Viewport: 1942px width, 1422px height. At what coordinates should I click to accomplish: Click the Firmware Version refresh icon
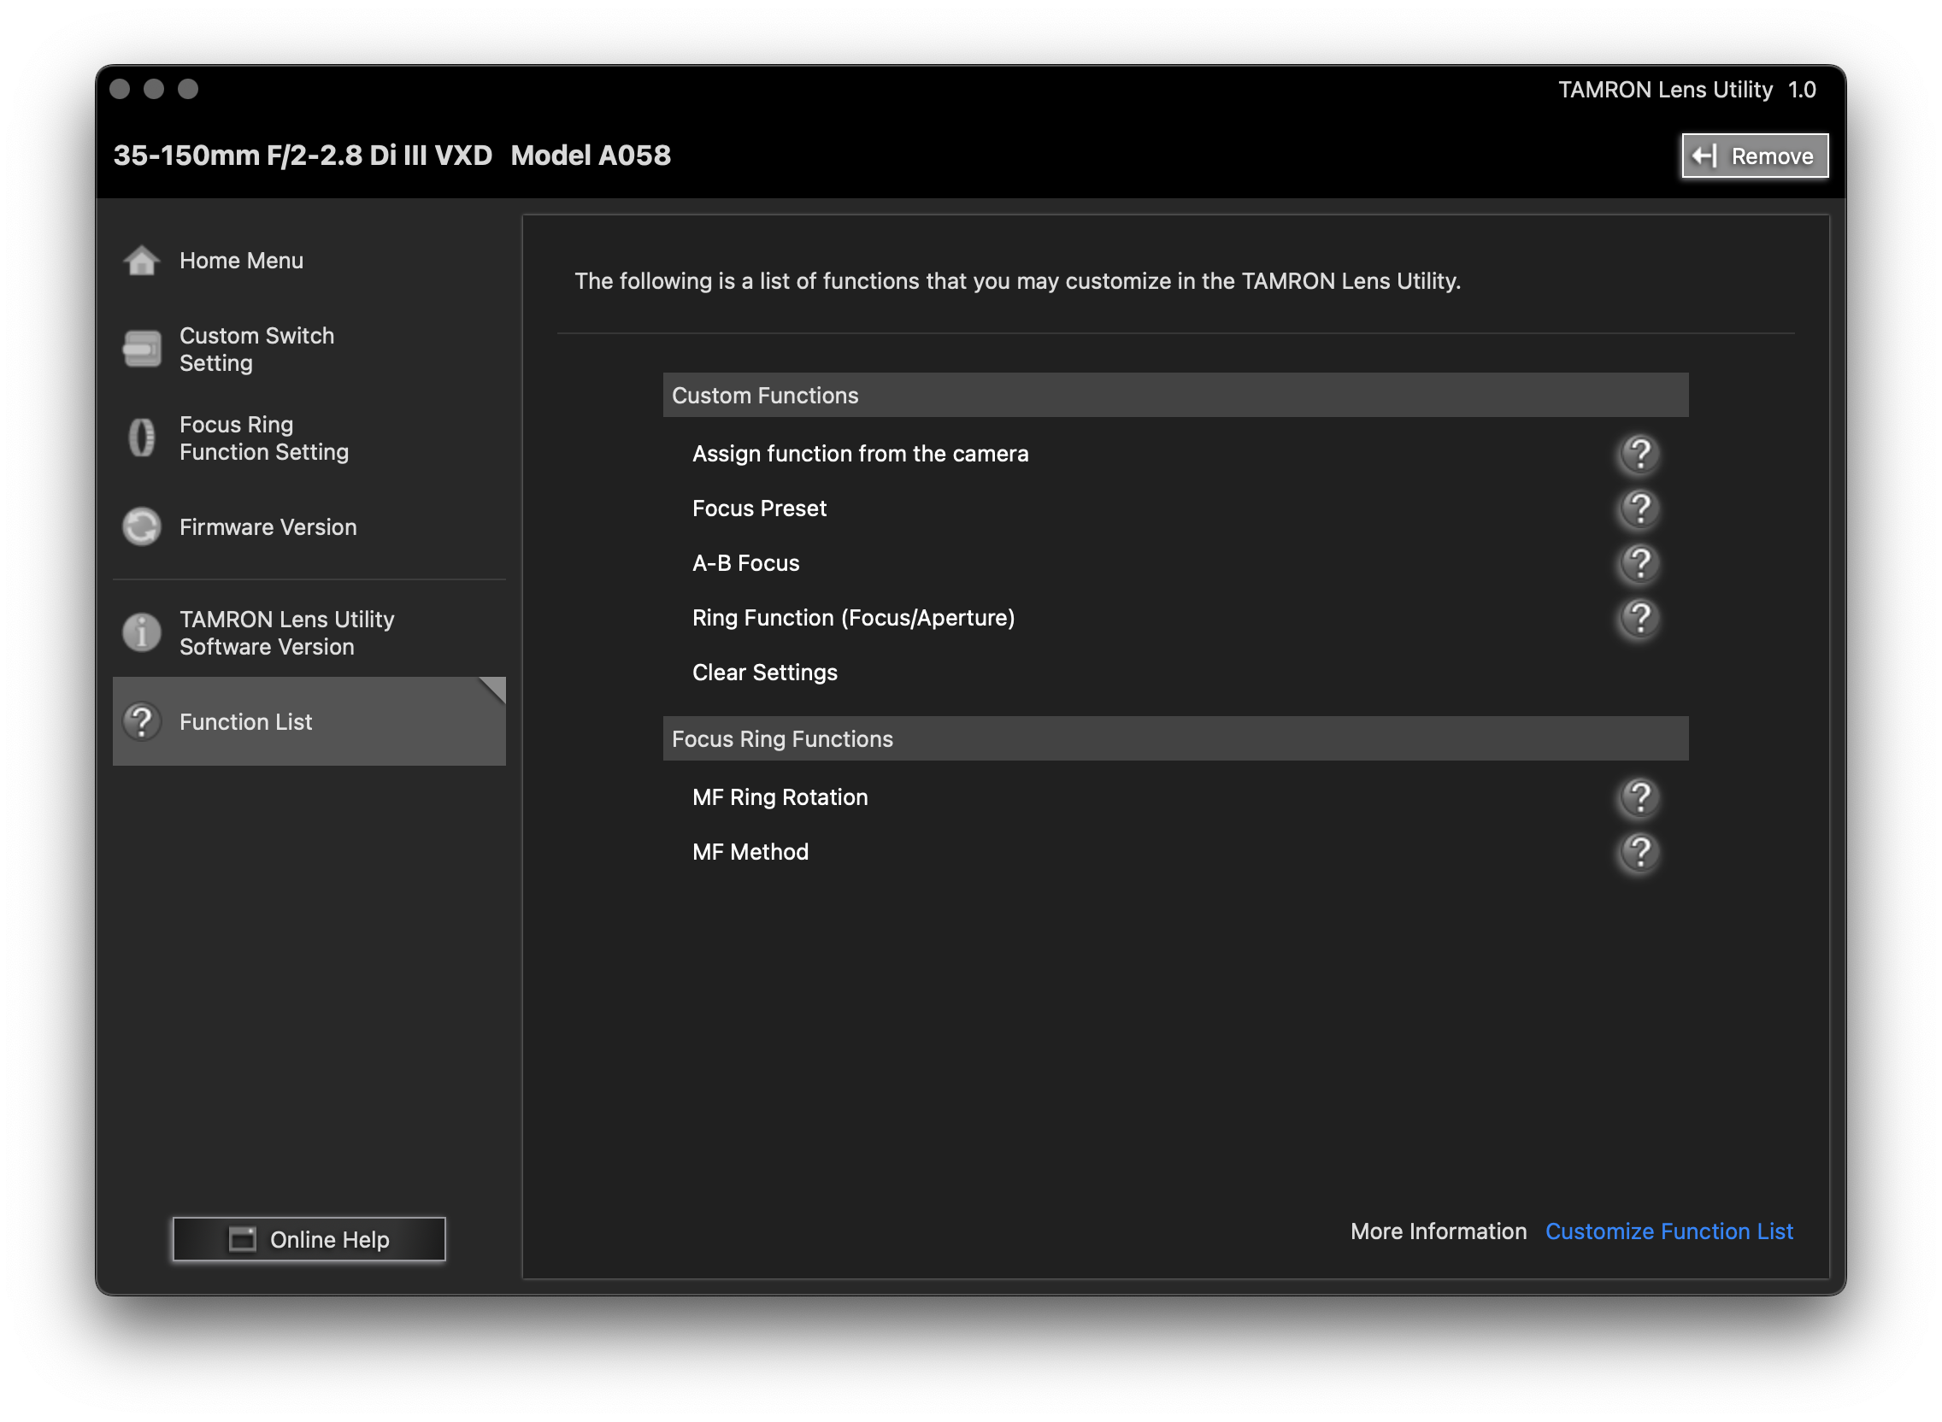pyautogui.click(x=141, y=526)
